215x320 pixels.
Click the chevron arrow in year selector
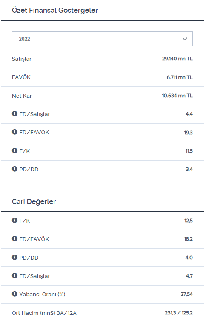point(185,39)
